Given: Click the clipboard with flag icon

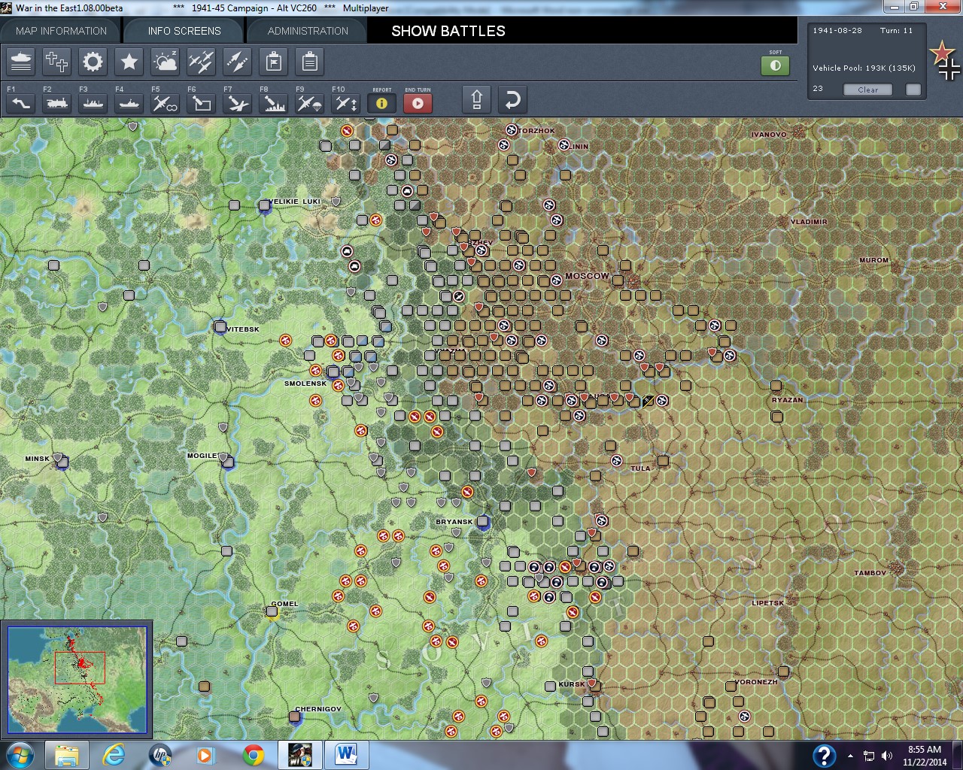Looking at the screenshot, I should click(273, 62).
